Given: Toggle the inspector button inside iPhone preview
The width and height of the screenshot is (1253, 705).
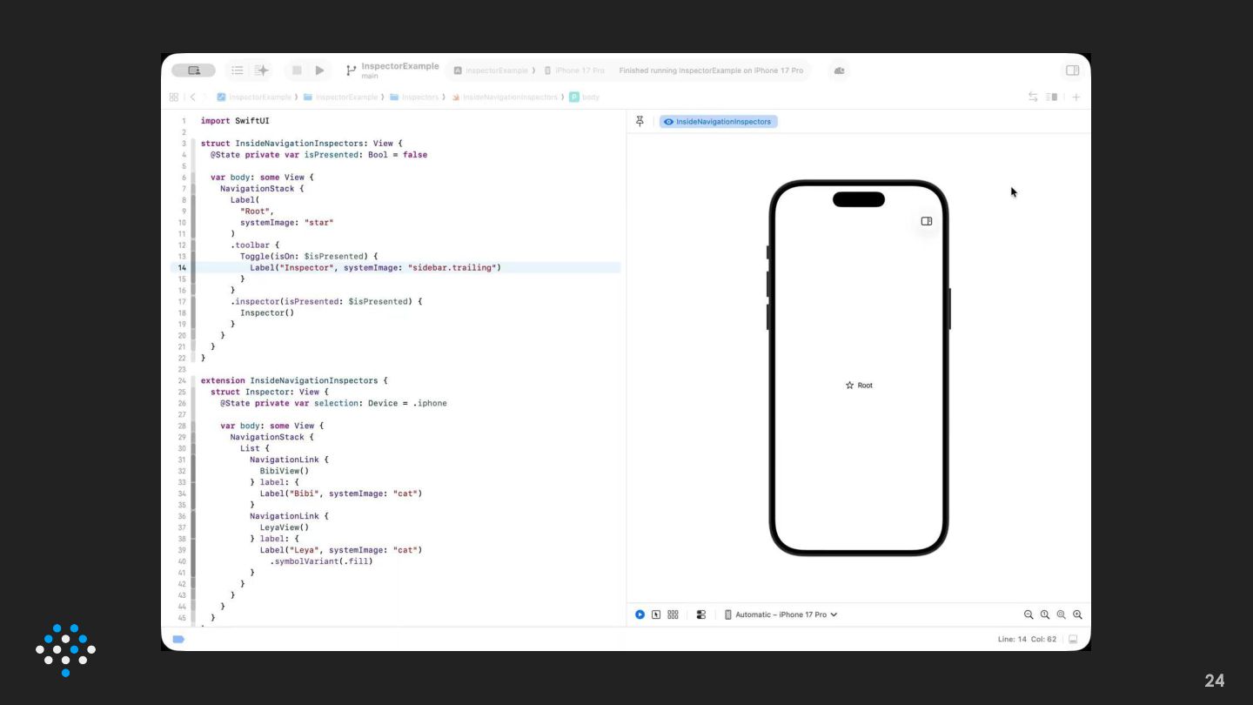Looking at the screenshot, I should tap(927, 221).
